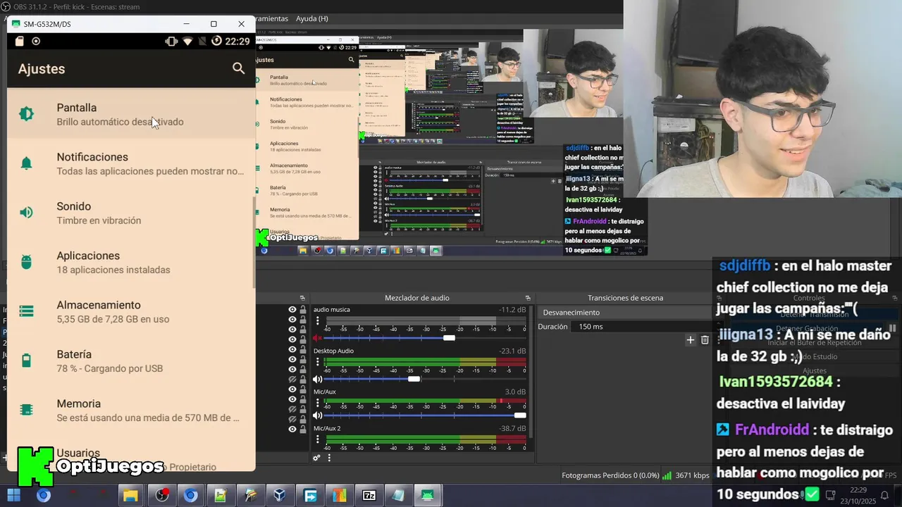Toggle topmost lock icon in sources list
The width and height of the screenshot is (902, 507).
[x=303, y=310]
